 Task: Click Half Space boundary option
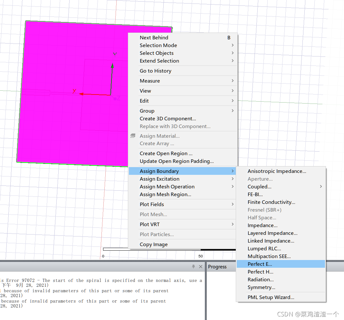[x=281, y=218]
